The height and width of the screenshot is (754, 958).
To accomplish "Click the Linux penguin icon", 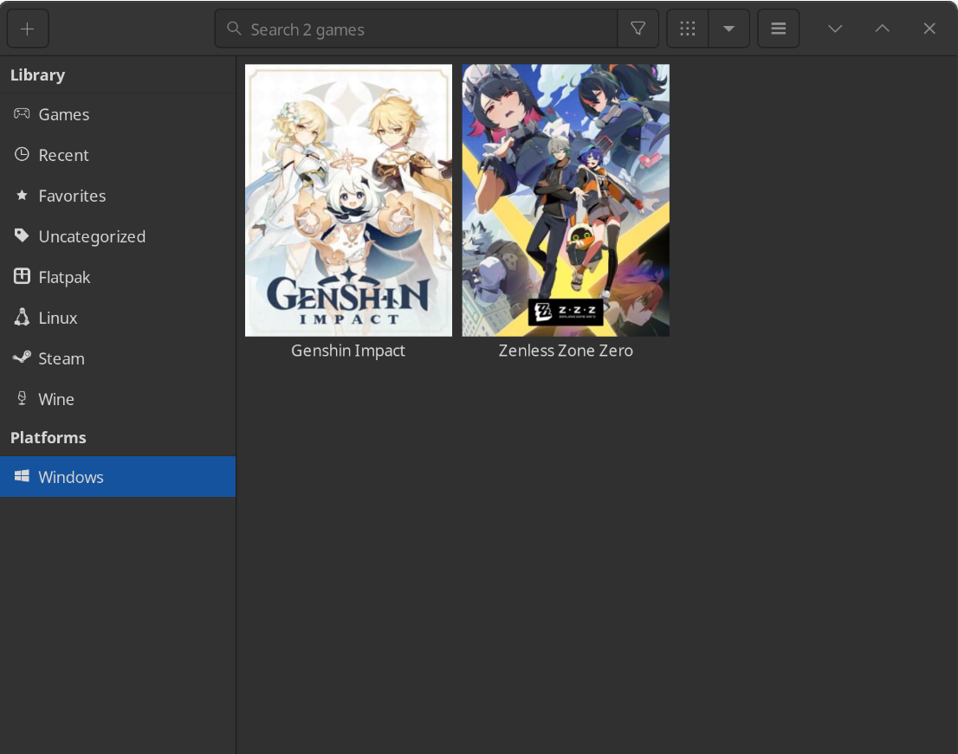I will click(x=21, y=317).
